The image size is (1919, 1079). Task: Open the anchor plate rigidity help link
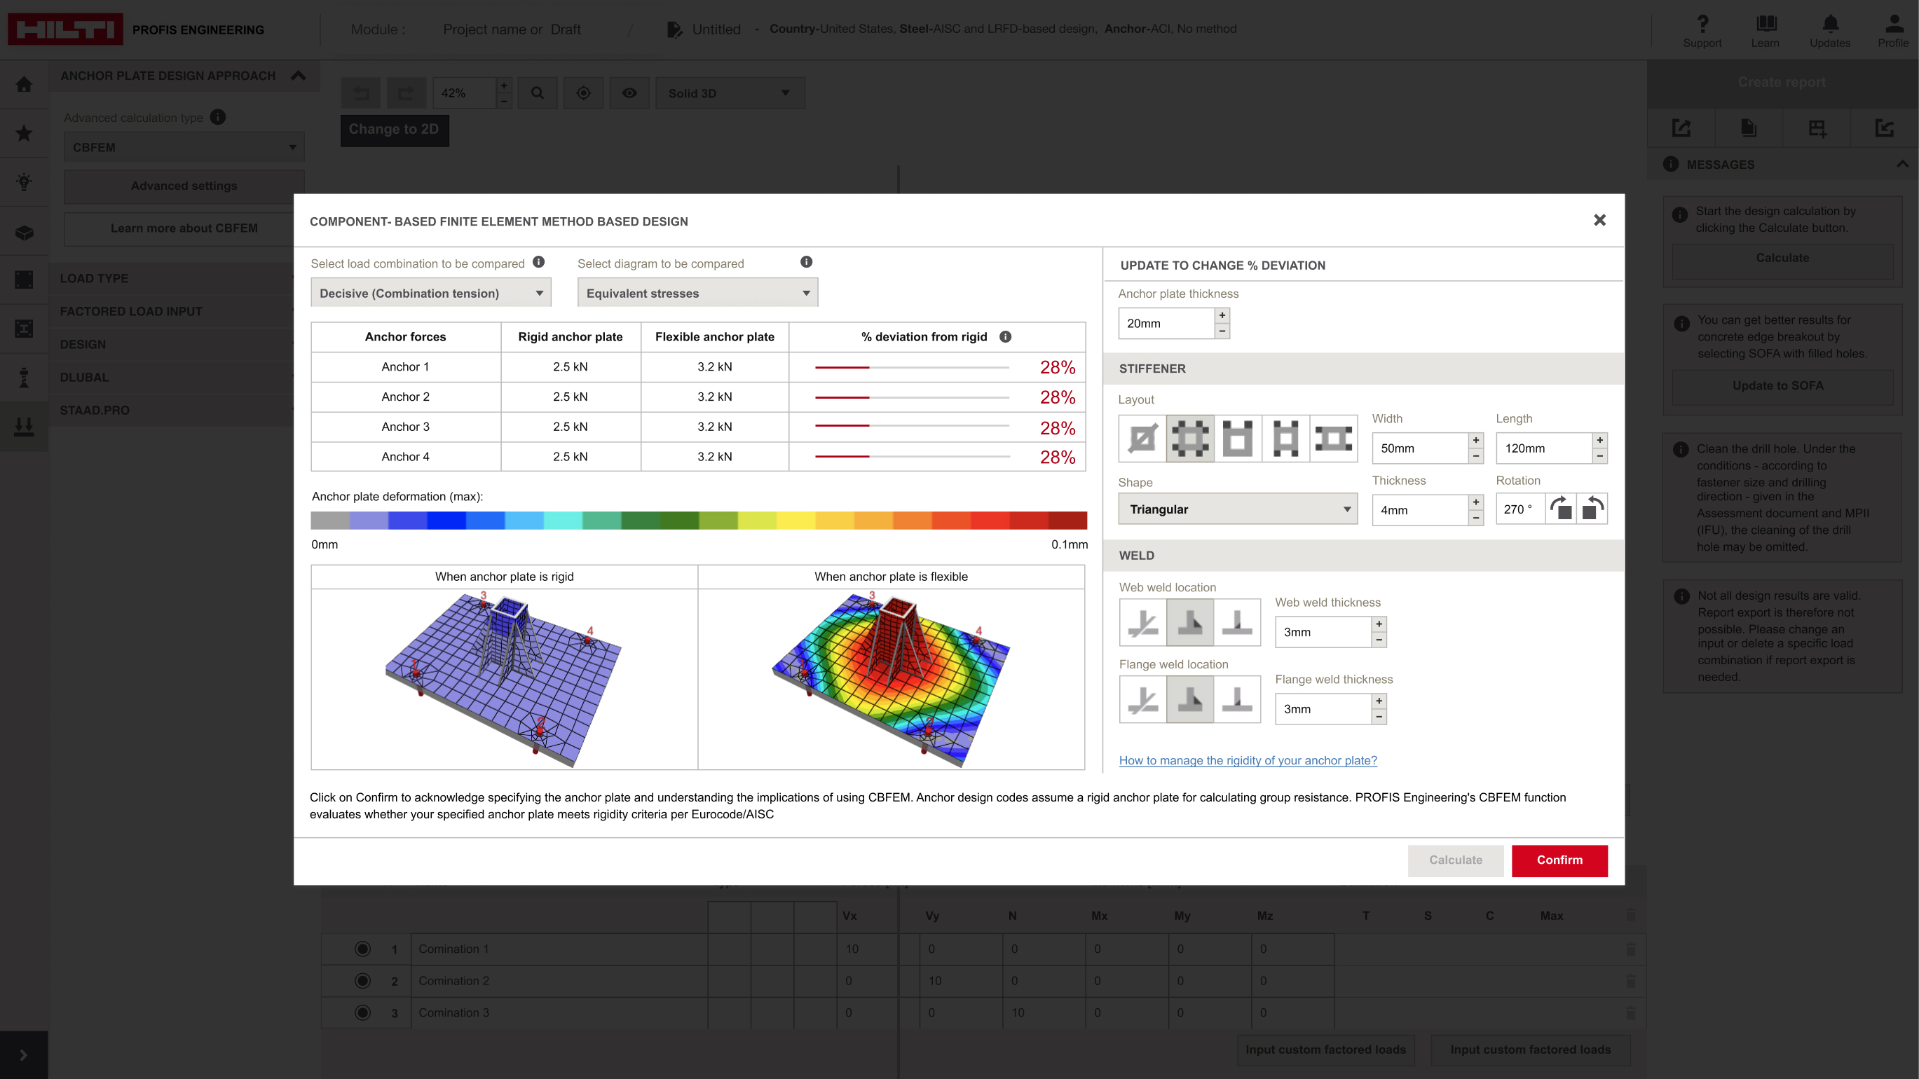tap(1248, 760)
